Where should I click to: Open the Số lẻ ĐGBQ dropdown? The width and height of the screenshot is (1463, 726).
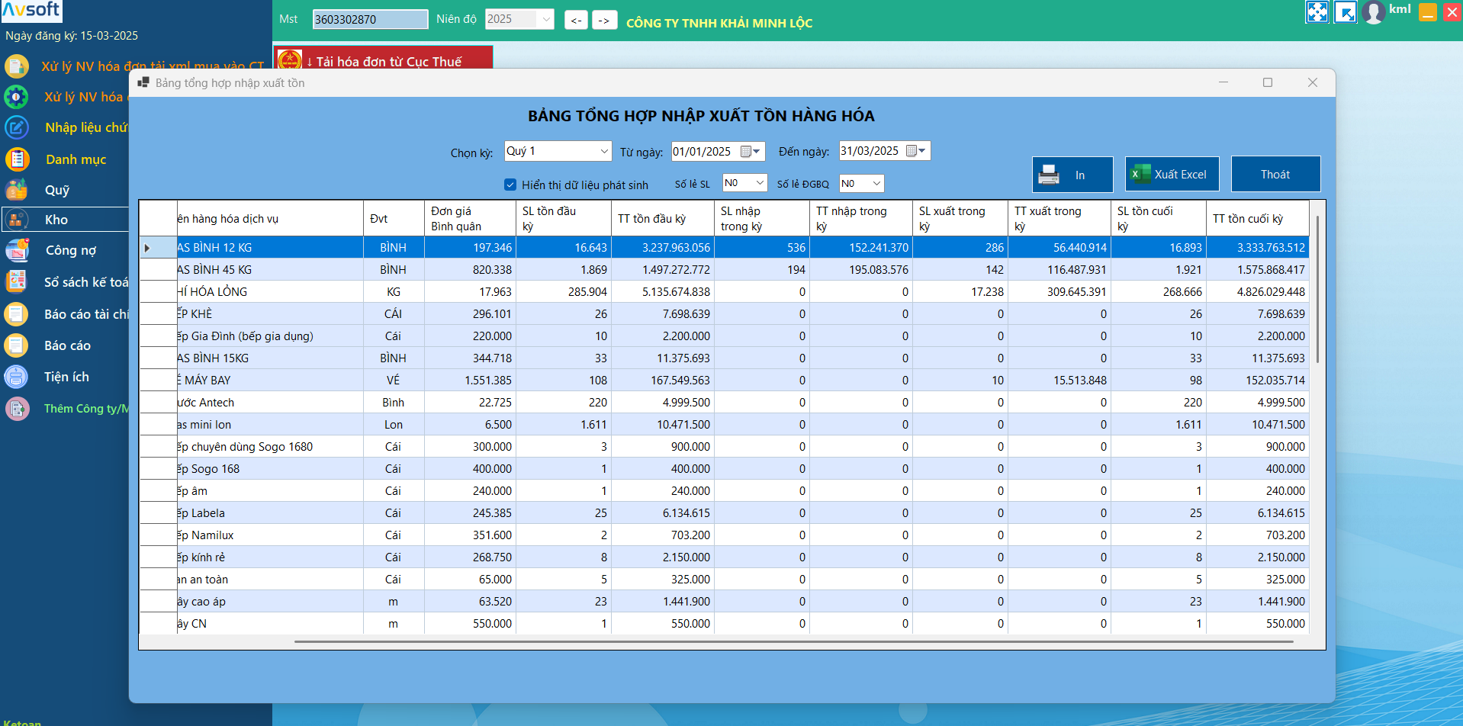point(876,183)
